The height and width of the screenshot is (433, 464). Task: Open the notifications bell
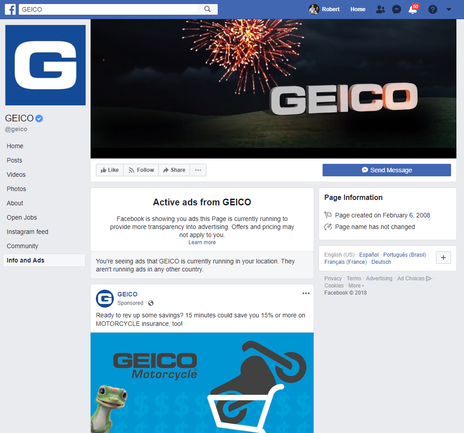413,9
